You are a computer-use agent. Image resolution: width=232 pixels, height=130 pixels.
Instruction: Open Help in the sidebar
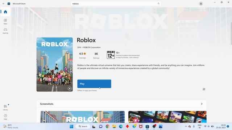[5, 117]
